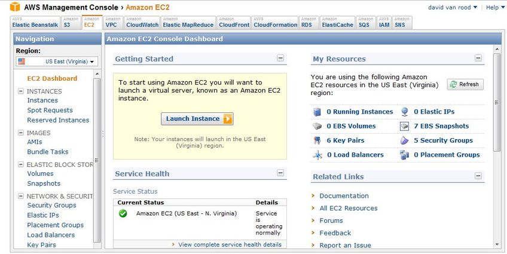Click the Elastic IPs globe icon
This screenshot has height=254, width=507.
tap(405, 112)
